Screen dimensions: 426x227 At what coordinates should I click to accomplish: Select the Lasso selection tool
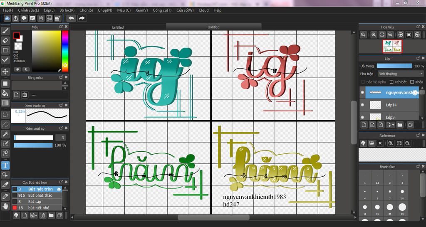click(x=5, y=124)
